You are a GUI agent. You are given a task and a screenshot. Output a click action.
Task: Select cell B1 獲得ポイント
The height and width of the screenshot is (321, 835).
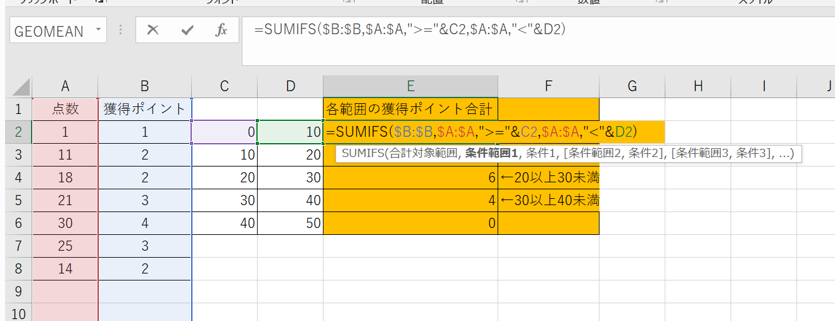145,109
